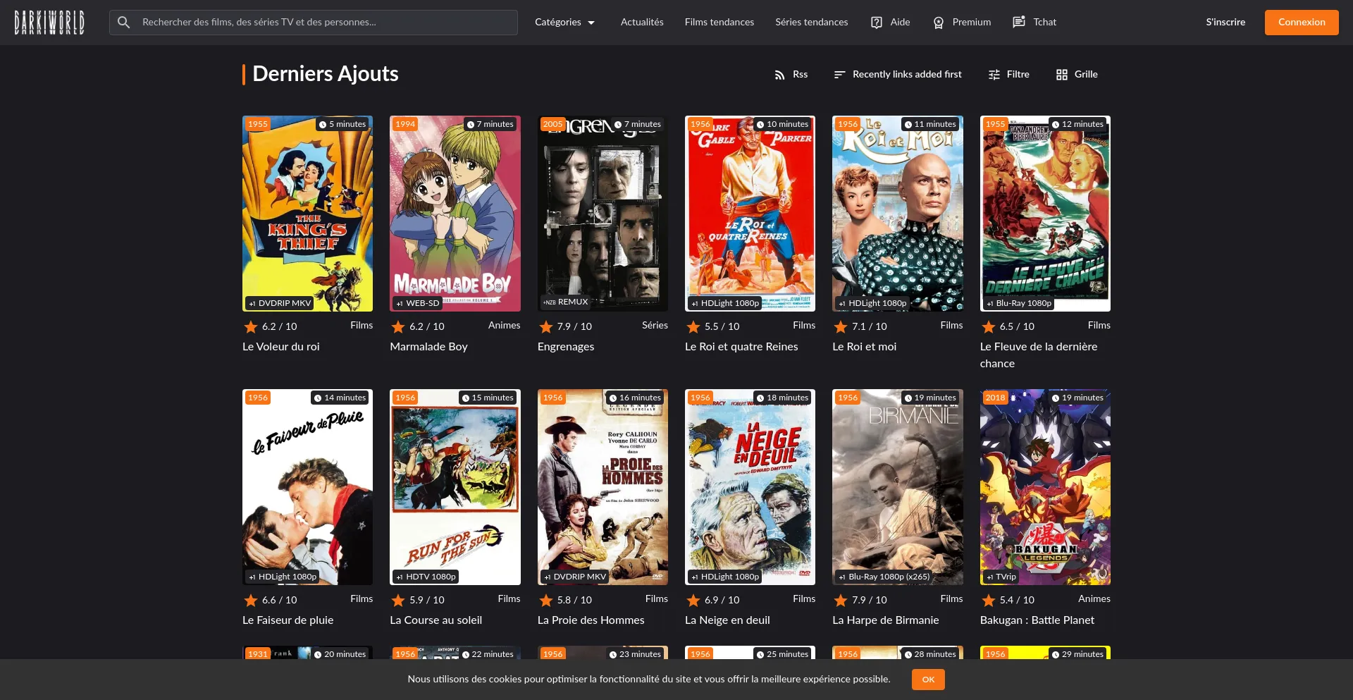Screen dimensions: 1353x700
Task: Open La Proie des Hommes poster
Action: coord(603,487)
